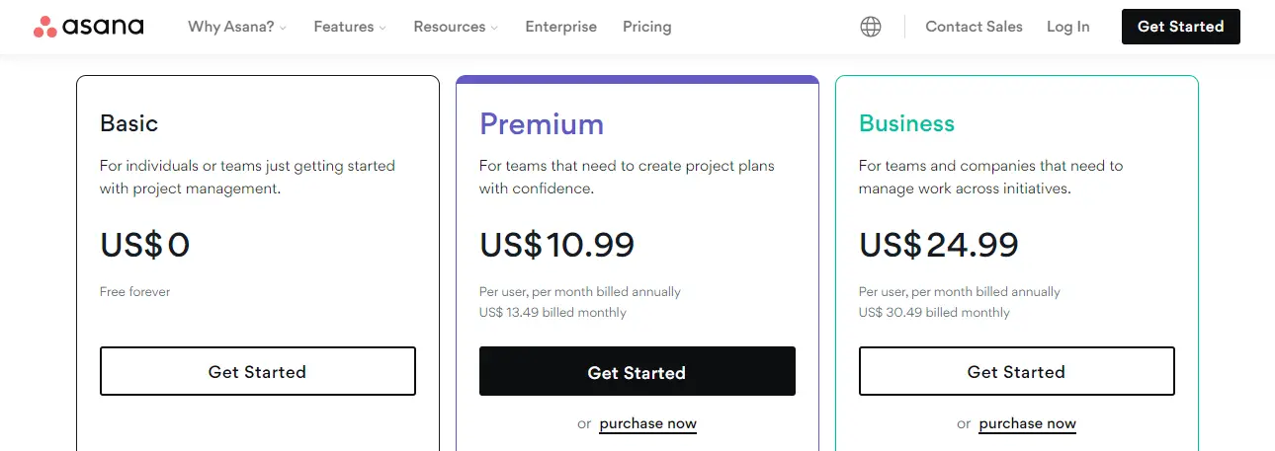Click the Log In link
The image size is (1275, 451).
[x=1067, y=27]
